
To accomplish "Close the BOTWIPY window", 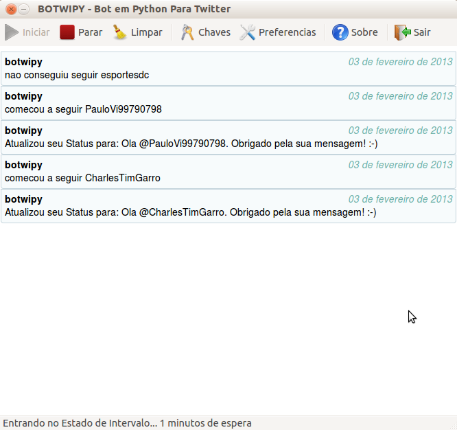I will click(11, 10).
